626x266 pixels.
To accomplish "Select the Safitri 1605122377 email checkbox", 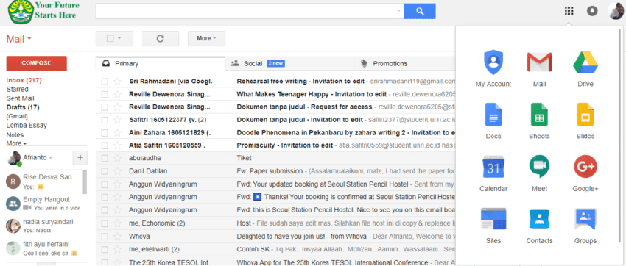I will click(105, 120).
